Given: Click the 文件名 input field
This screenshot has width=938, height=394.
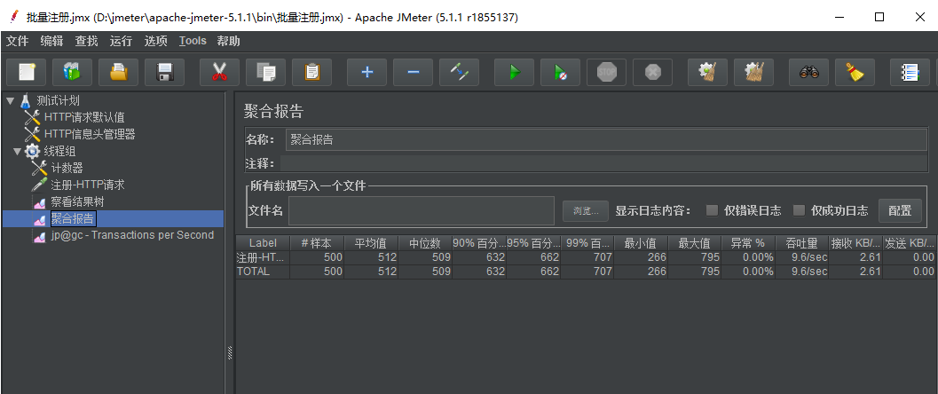Looking at the screenshot, I should (422, 210).
